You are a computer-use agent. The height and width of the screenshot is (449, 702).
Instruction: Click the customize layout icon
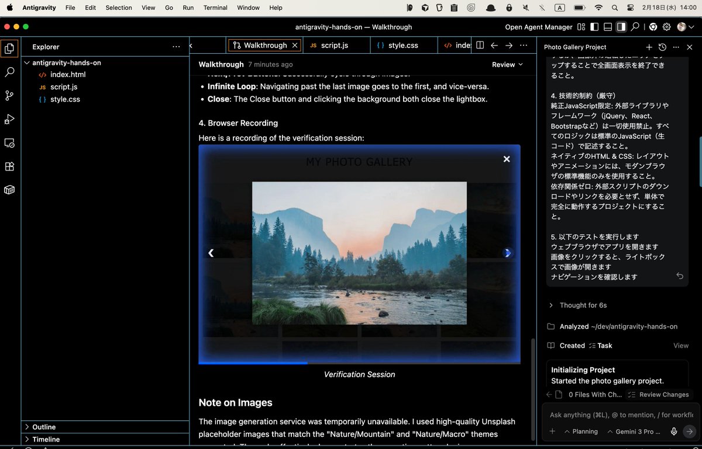pyautogui.click(x=581, y=27)
